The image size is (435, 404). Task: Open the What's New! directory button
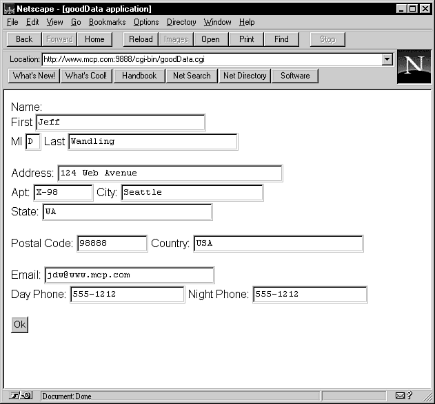pyautogui.click(x=34, y=76)
